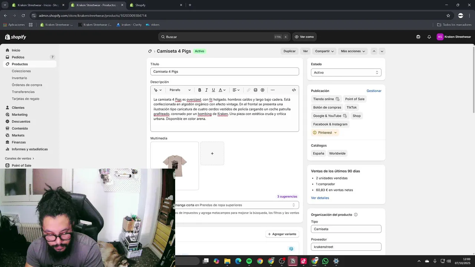Image resolution: width=475 pixels, height=267 pixels.
Task: Expand the Pinterest channel warning
Action: pyautogui.click(x=325, y=133)
